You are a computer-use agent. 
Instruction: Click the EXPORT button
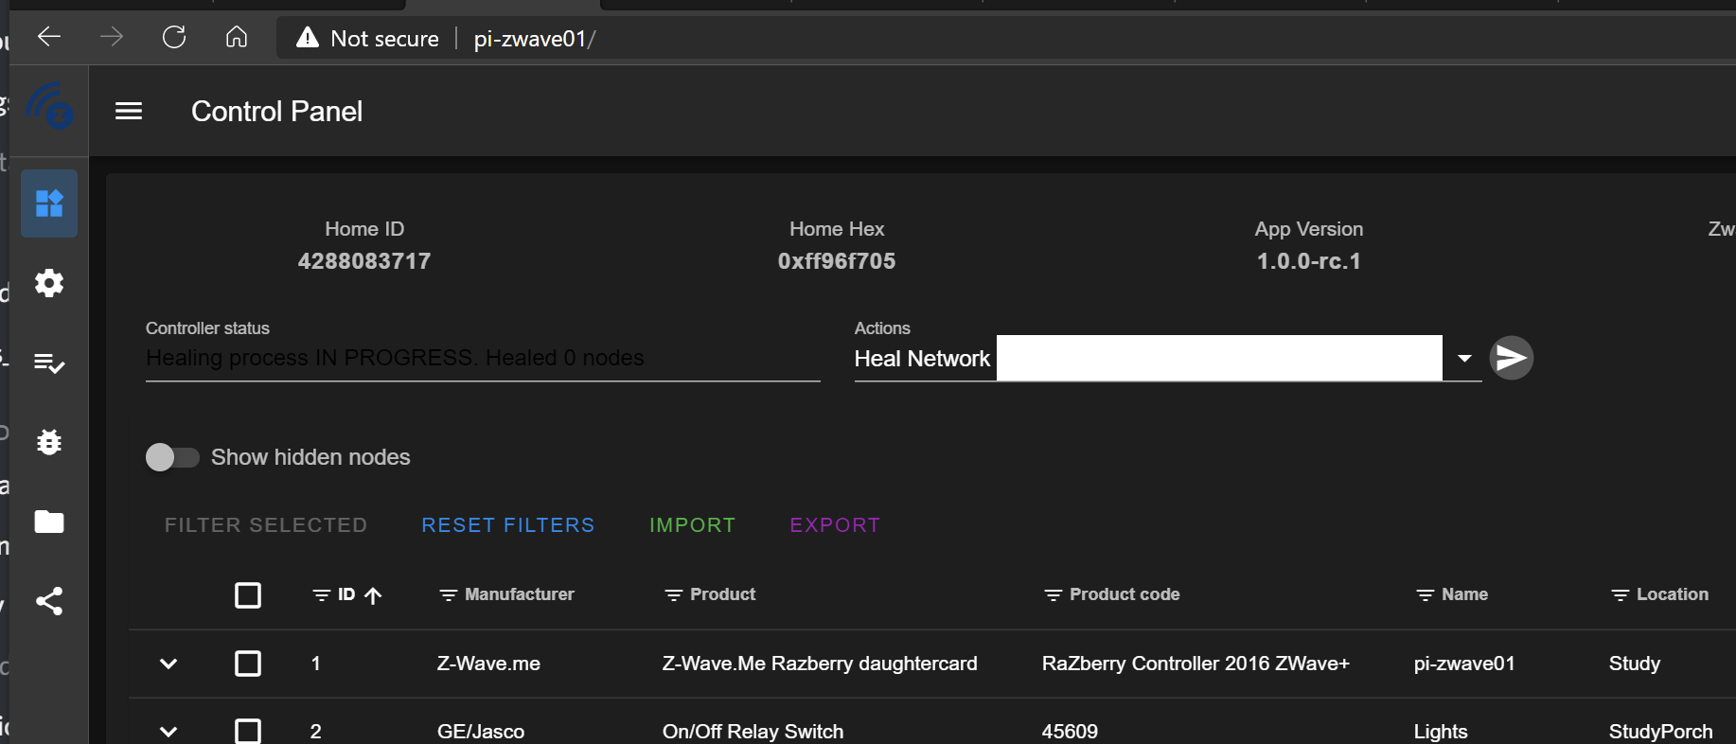point(836,525)
